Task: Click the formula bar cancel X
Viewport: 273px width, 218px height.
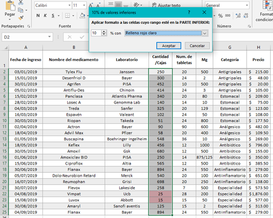Action: click(69, 37)
